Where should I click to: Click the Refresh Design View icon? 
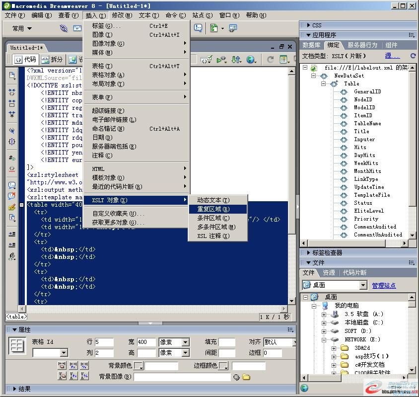(270, 60)
